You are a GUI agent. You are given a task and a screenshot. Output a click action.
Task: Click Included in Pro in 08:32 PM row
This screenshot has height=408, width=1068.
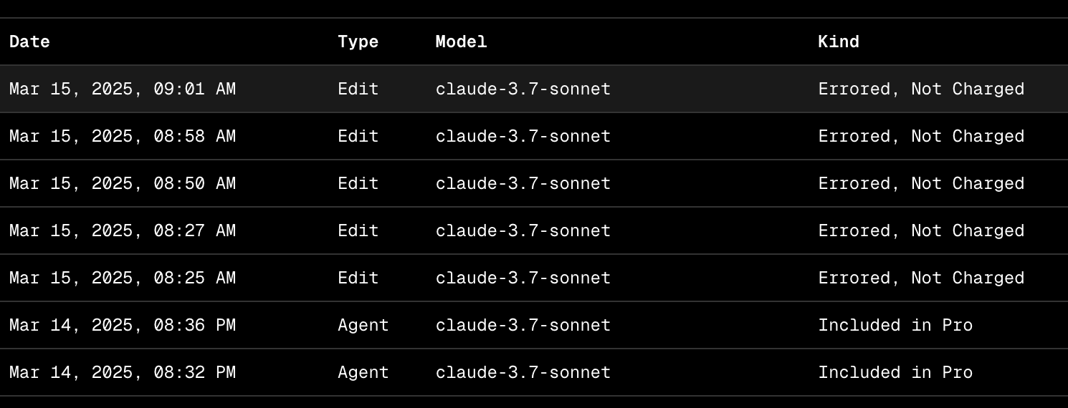point(895,372)
